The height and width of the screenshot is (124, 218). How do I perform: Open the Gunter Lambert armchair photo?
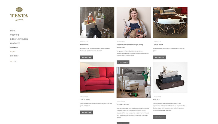134,82
